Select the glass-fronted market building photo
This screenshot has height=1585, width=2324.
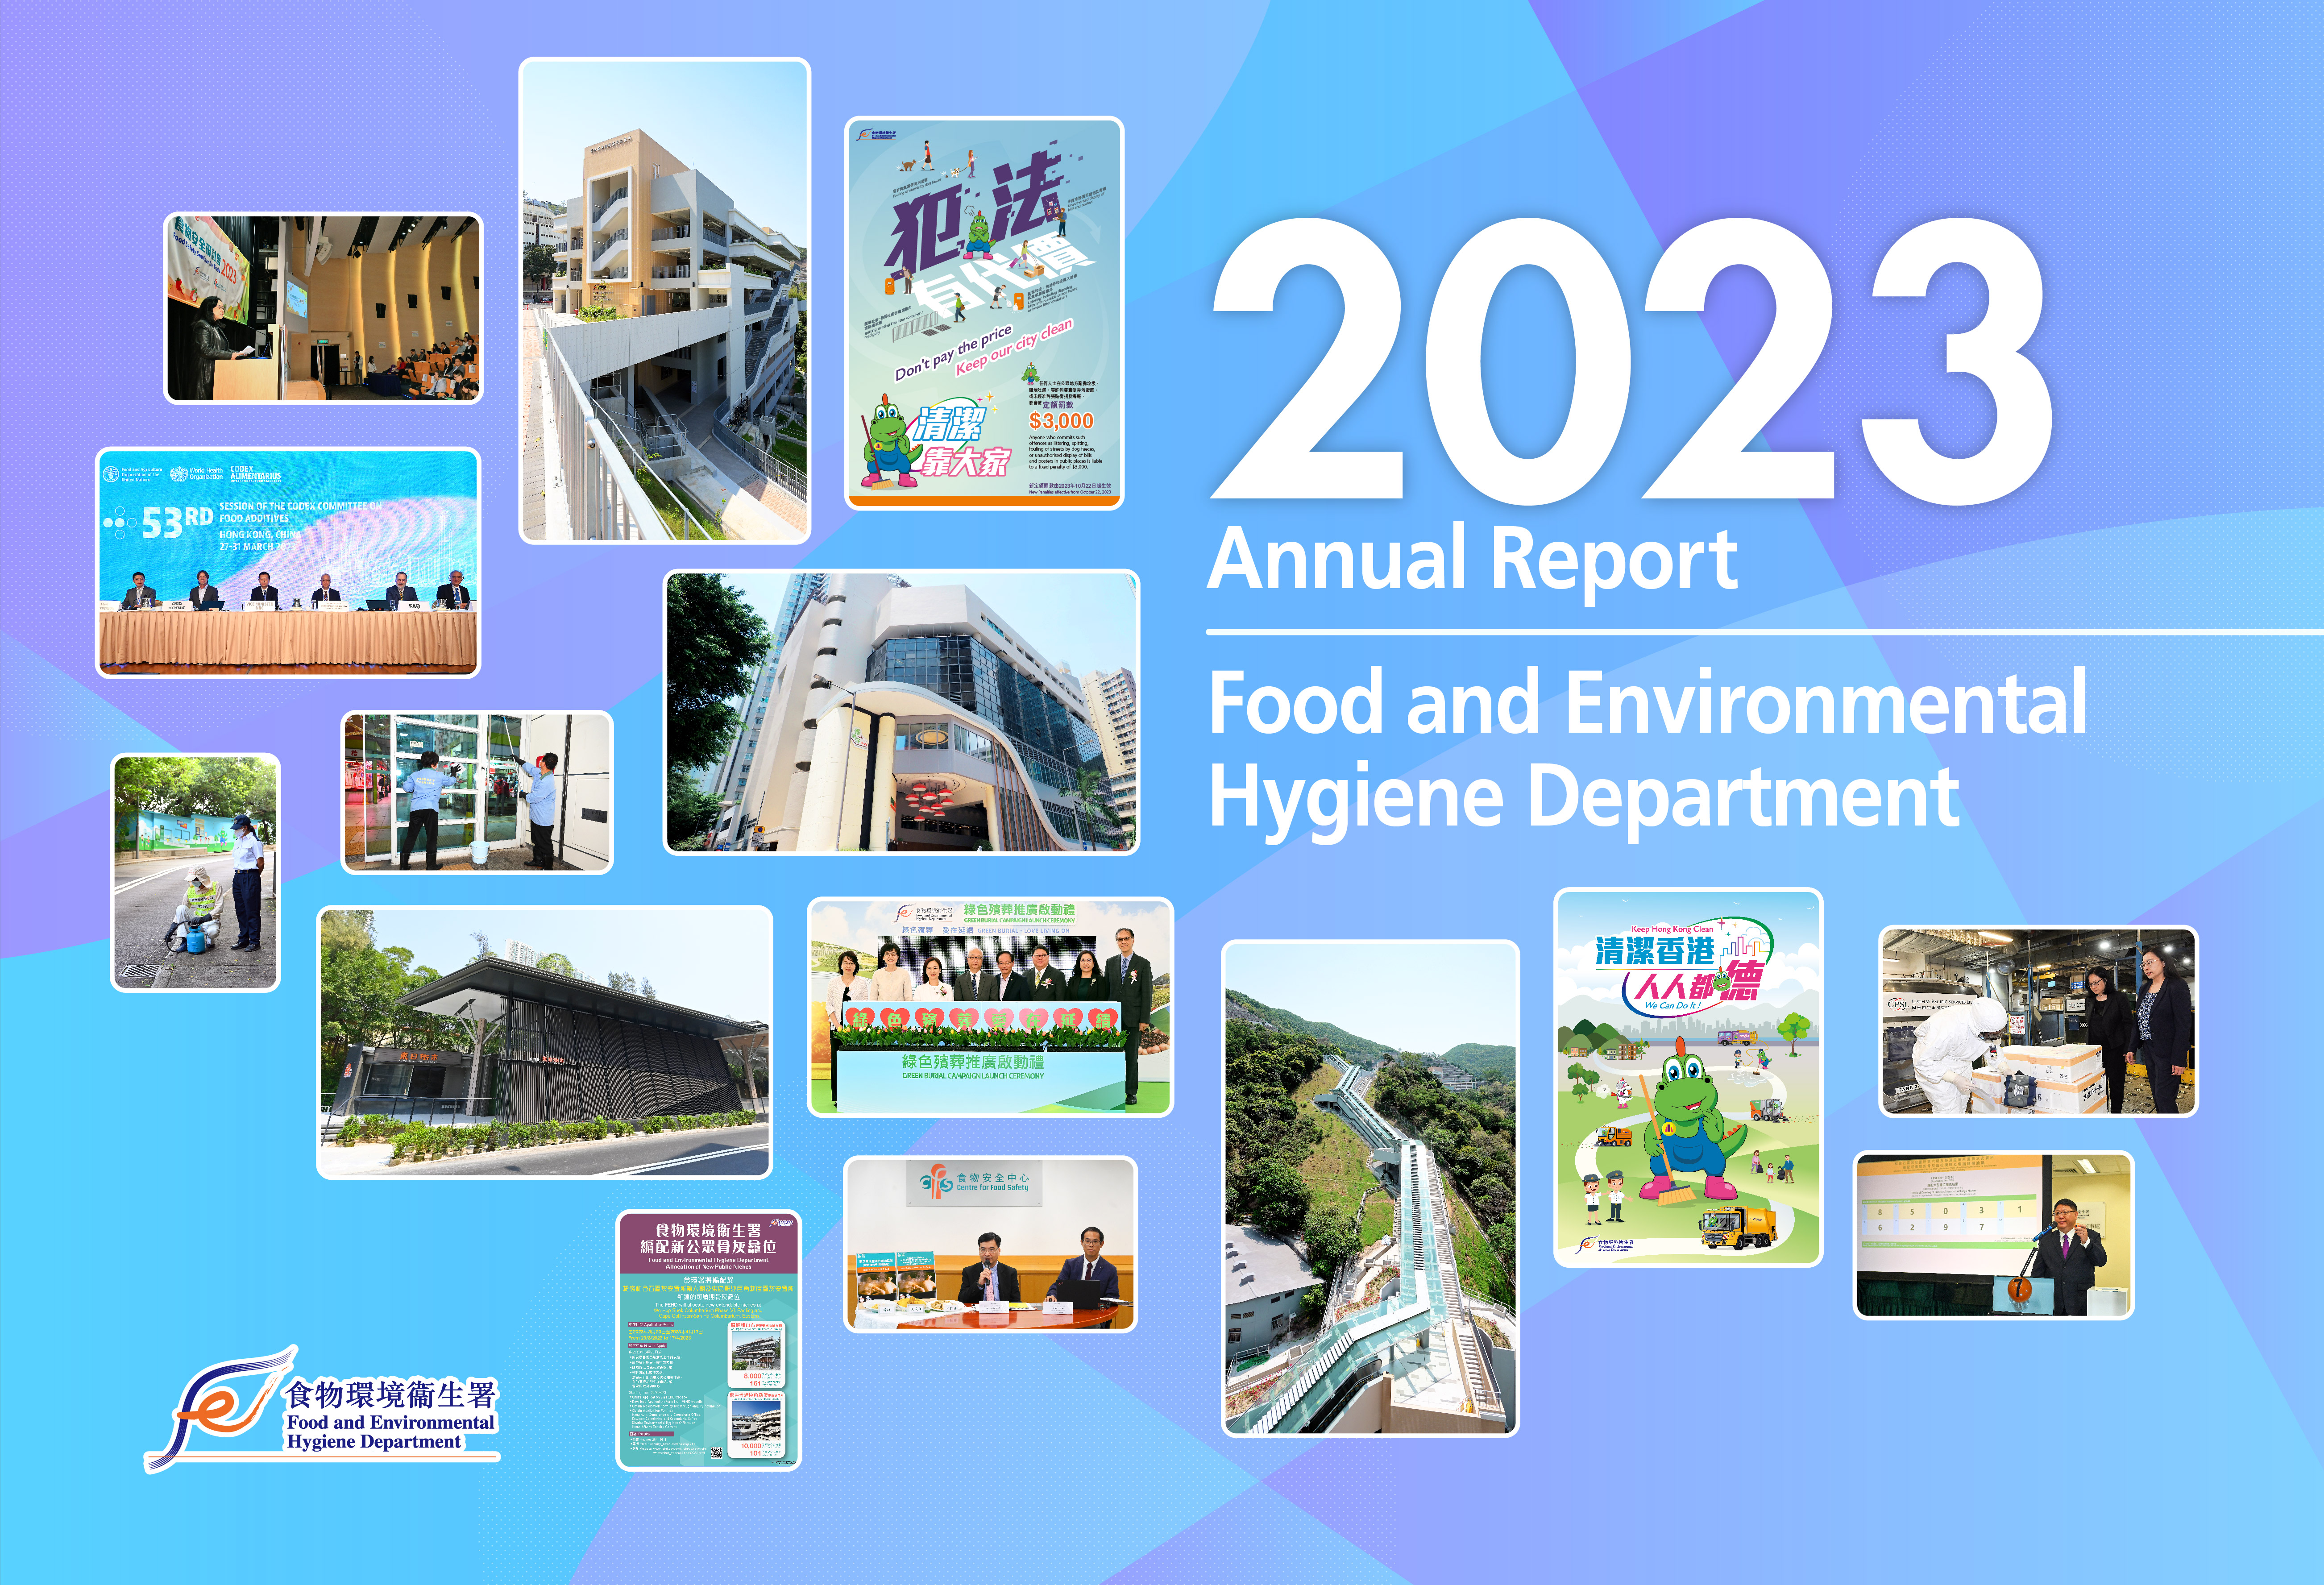901,712
